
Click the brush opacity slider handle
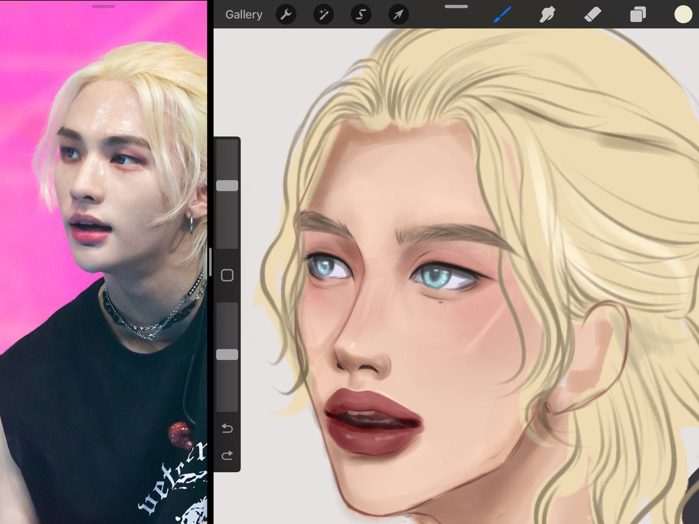227,354
